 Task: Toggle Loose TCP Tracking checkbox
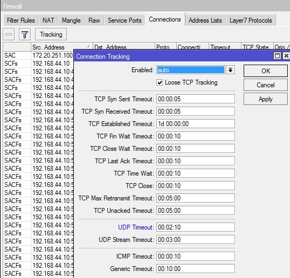[160, 82]
